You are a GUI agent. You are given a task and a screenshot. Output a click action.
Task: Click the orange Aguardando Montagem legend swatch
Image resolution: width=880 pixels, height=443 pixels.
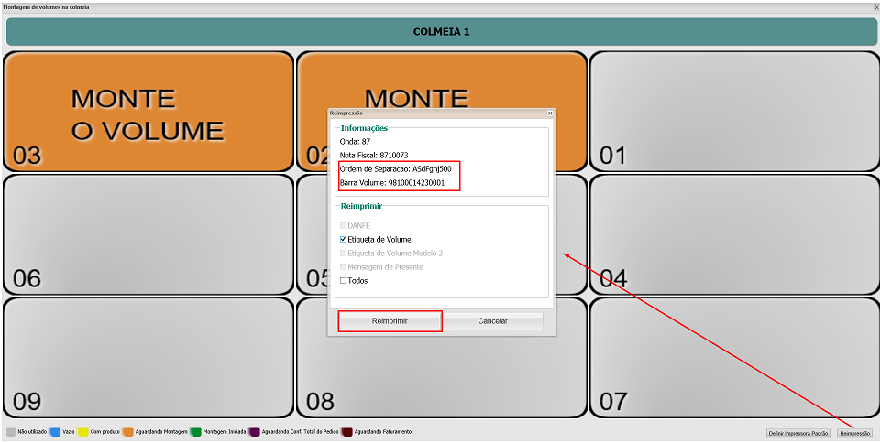(128, 432)
